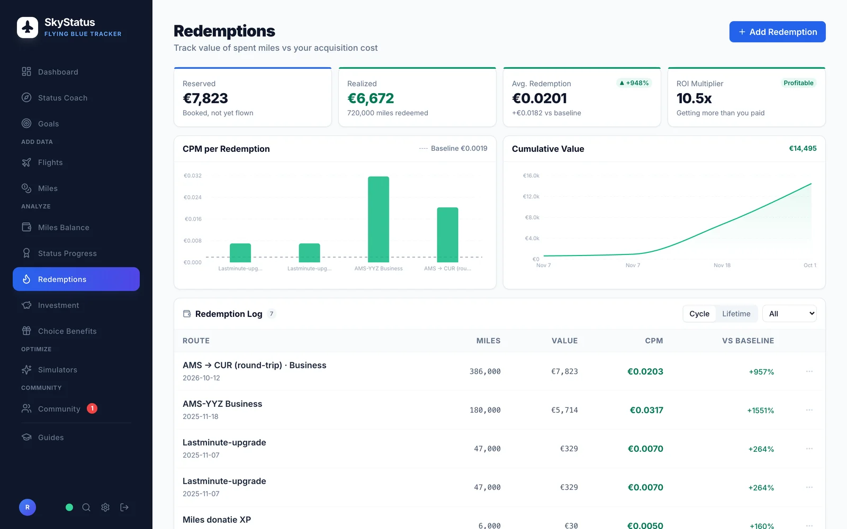Click the Redemption Log wallet icon

[x=187, y=314]
